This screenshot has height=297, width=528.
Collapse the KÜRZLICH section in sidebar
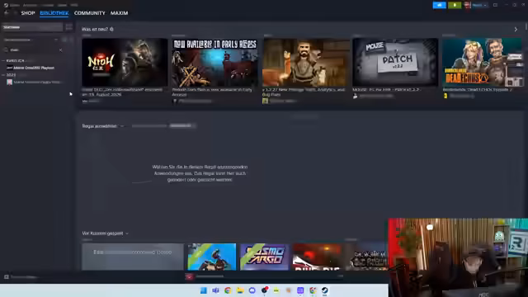[x=3, y=60]
